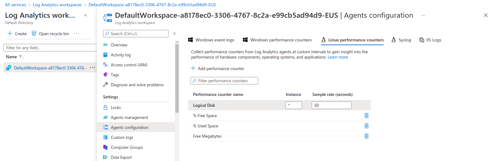Click the plus icon for Add performance counter
Screen dimensions: 497x161
click(x=193, y=68)
